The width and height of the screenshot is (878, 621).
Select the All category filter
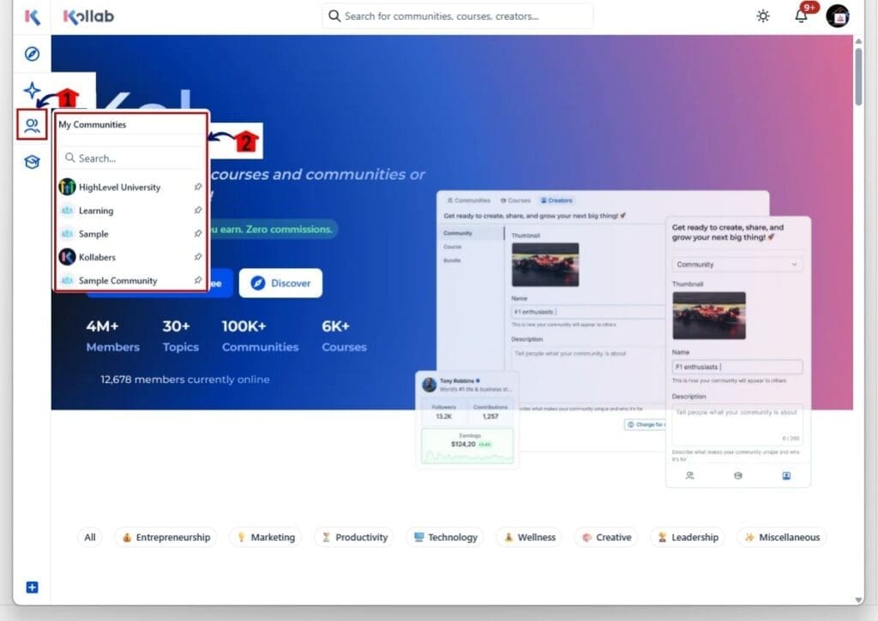pos(89,537)
